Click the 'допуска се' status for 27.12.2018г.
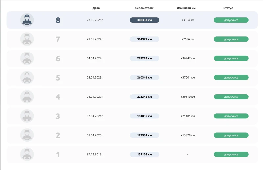Viewport: 263px width, 170px height. click(x=231, y=154)
